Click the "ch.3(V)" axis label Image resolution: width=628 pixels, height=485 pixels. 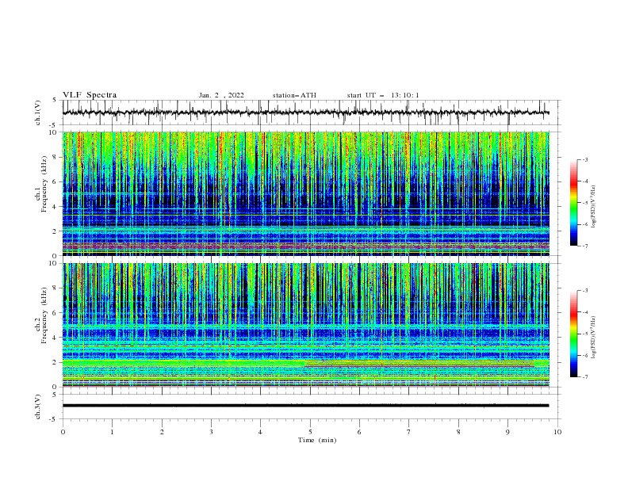(x=38, y=407)
